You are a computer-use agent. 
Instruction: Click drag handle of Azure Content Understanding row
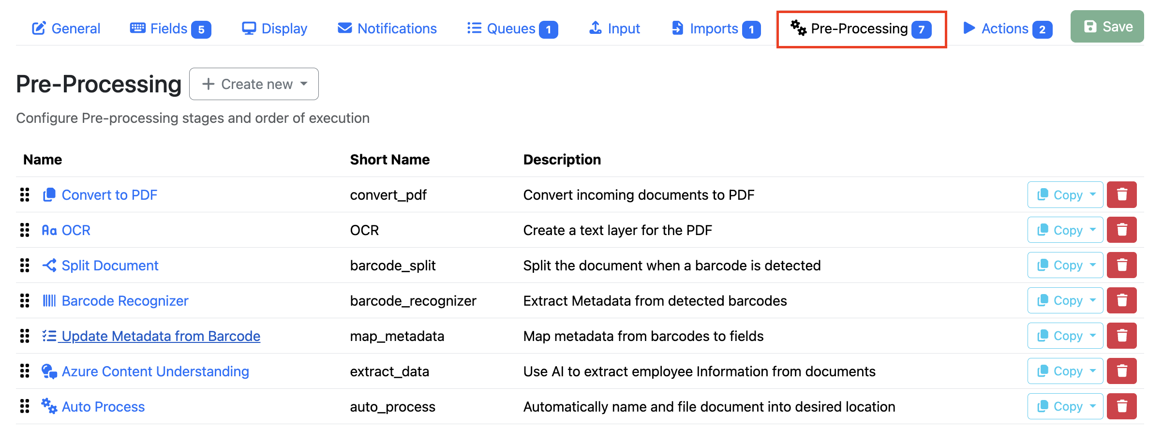(x=25, y=371)
